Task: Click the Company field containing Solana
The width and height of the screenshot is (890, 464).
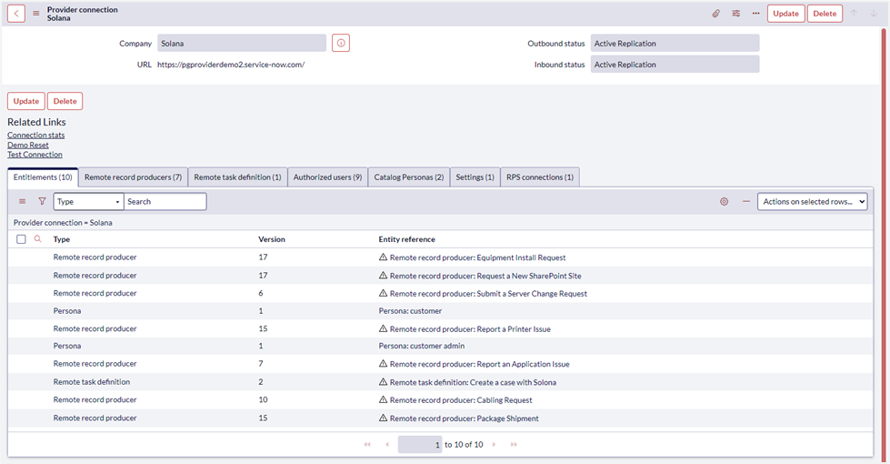Action: 242,43
